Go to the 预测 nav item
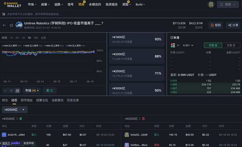 [81, 5]
